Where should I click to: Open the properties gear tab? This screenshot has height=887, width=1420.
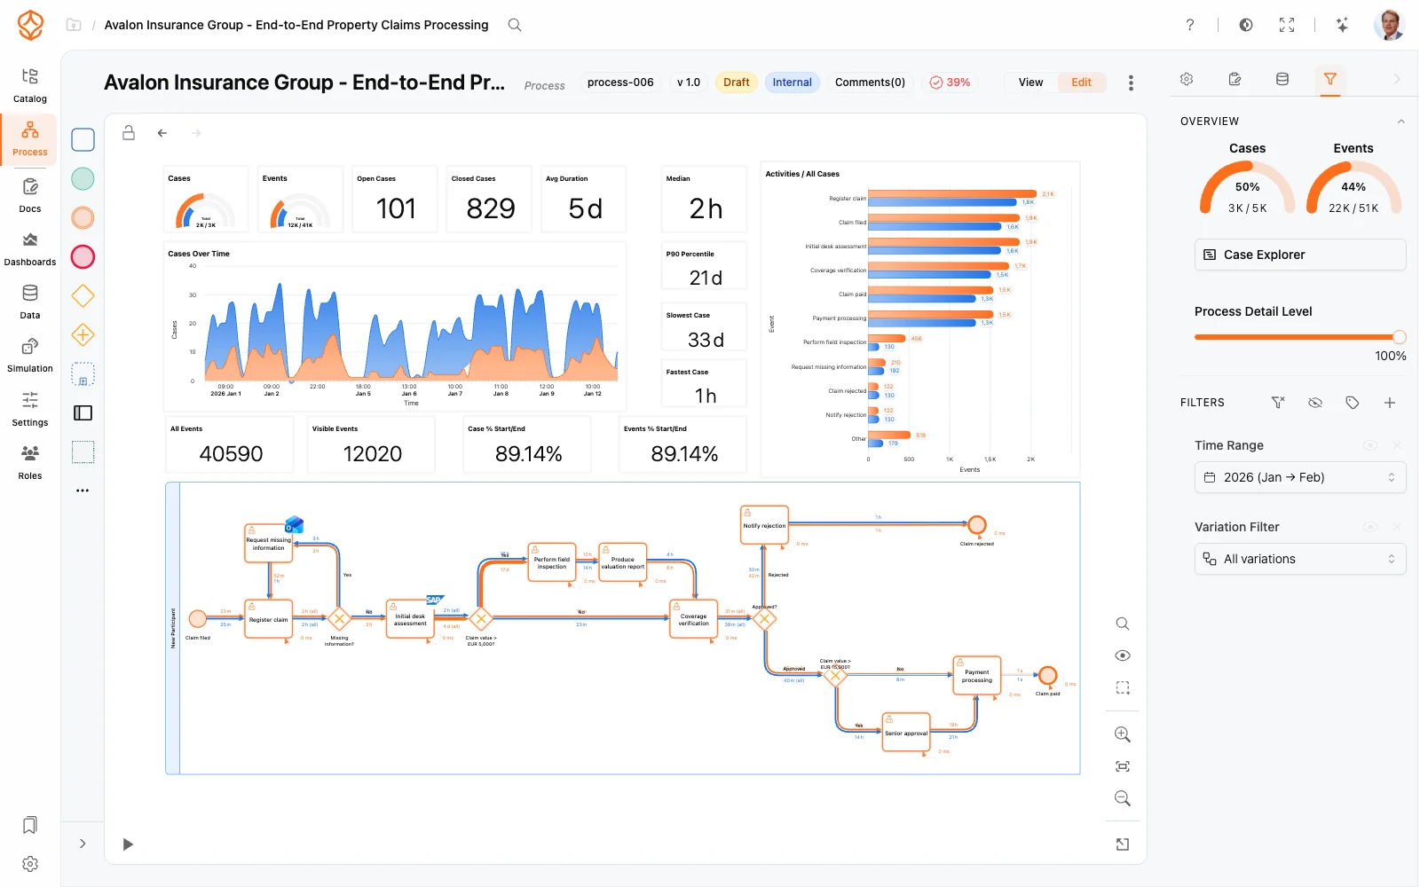[x=1187, y=79]
